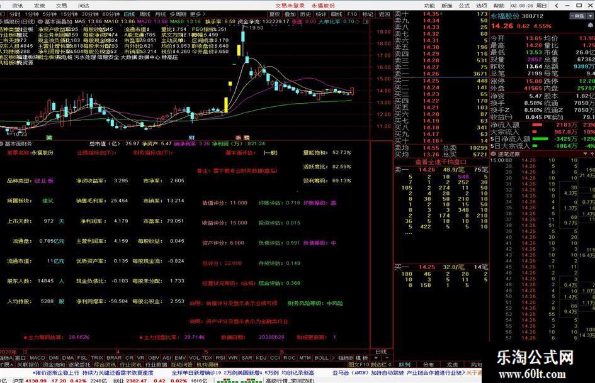Open the 行业资讯 bottom tab

coord(130,364)
